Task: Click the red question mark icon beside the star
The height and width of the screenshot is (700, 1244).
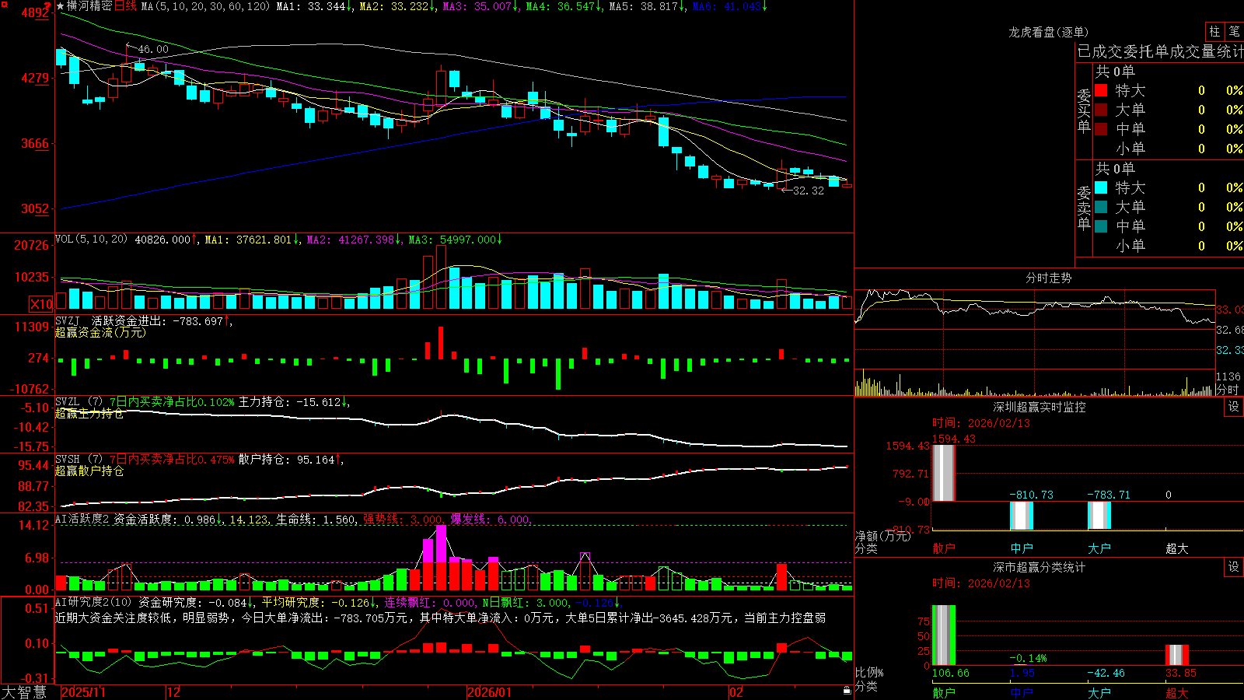Action: tap(48, 6)
